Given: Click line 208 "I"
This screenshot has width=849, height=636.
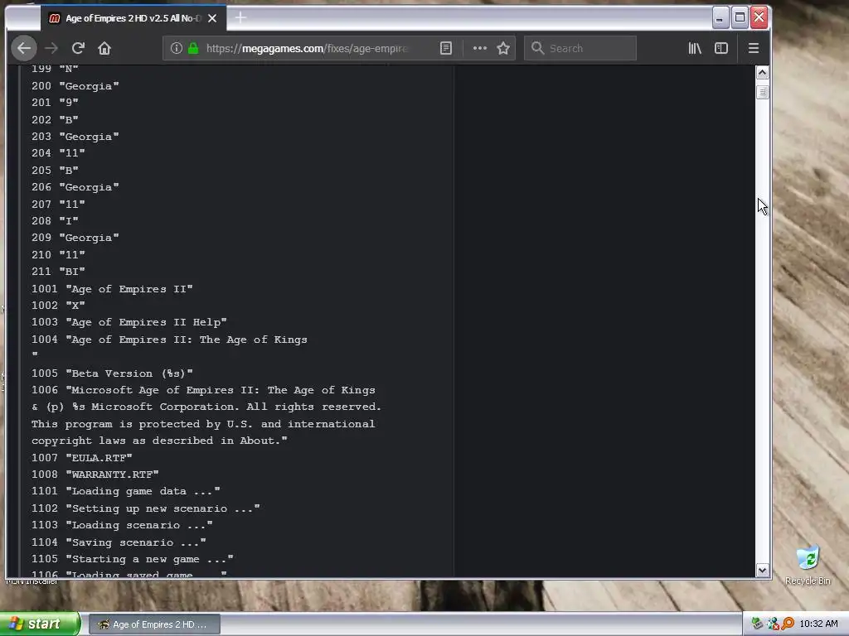Looking at the screenshot, I should point(55,221).
